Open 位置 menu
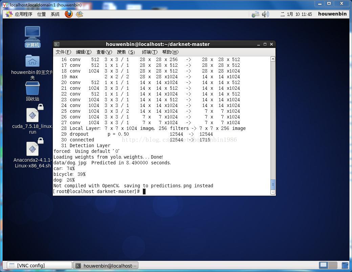 pos(41,14)
